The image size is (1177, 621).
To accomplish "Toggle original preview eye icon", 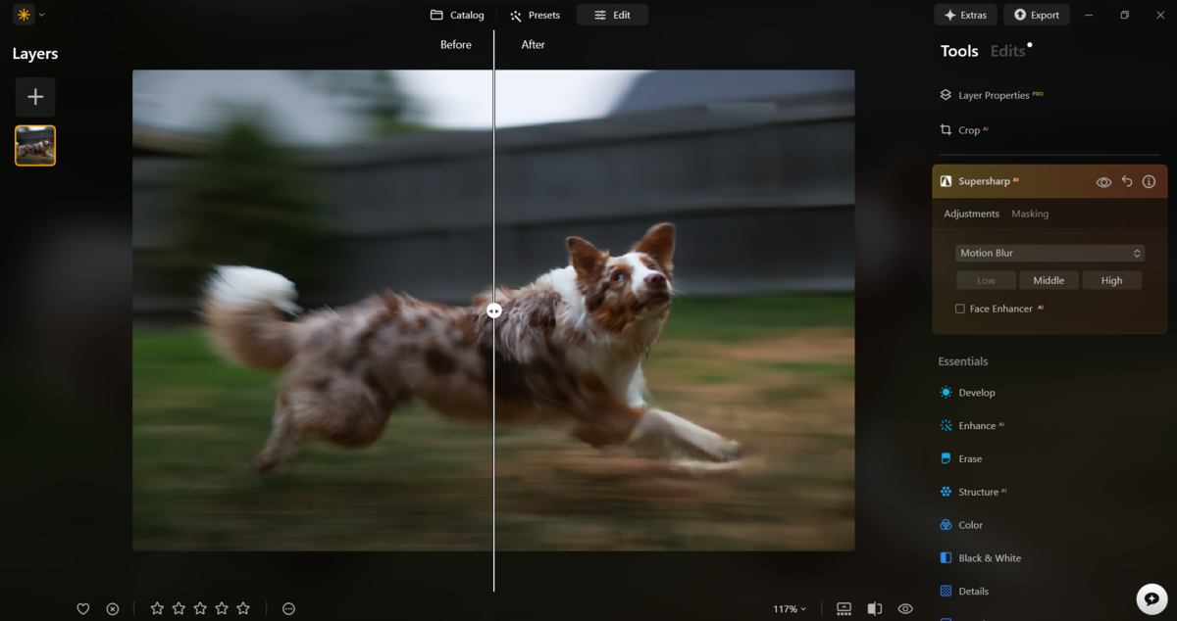I will click(905, 609).
